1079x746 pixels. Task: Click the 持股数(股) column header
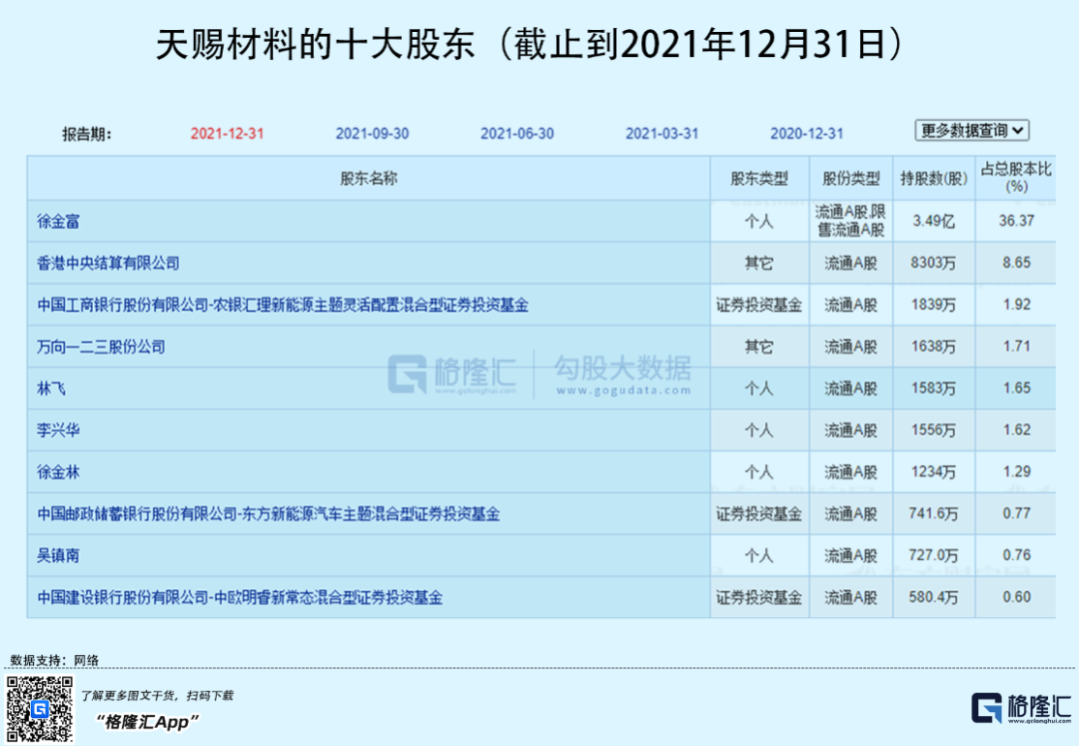pos(934,179)
